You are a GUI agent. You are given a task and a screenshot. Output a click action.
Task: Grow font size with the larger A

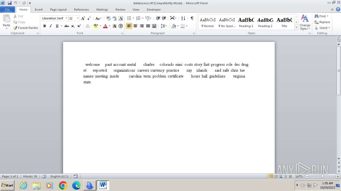[83, 18]
